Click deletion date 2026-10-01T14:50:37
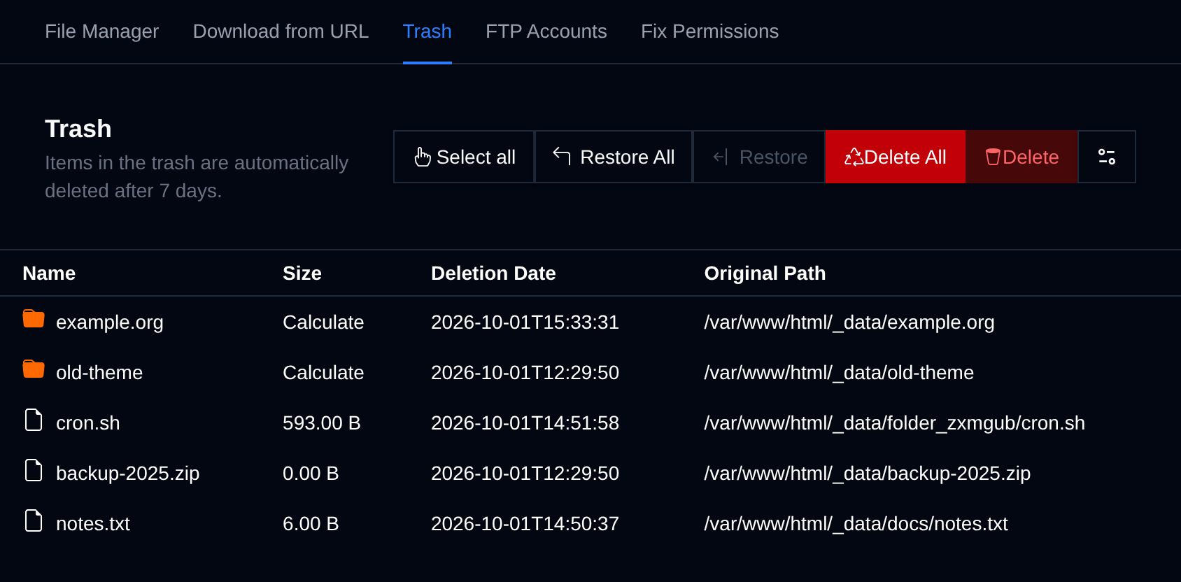This screenshot has height=582, width=1181. pyautogui.click(x=525, y=523)
